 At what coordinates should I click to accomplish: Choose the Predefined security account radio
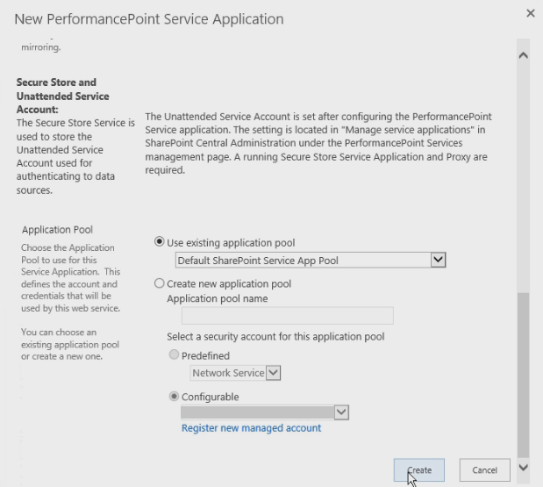[174, 355]
